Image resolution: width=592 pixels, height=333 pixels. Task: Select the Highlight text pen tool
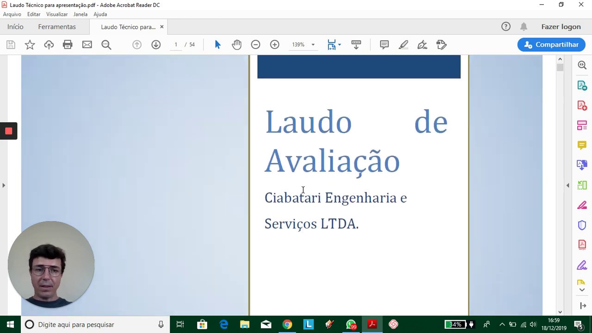pos(403,45)
